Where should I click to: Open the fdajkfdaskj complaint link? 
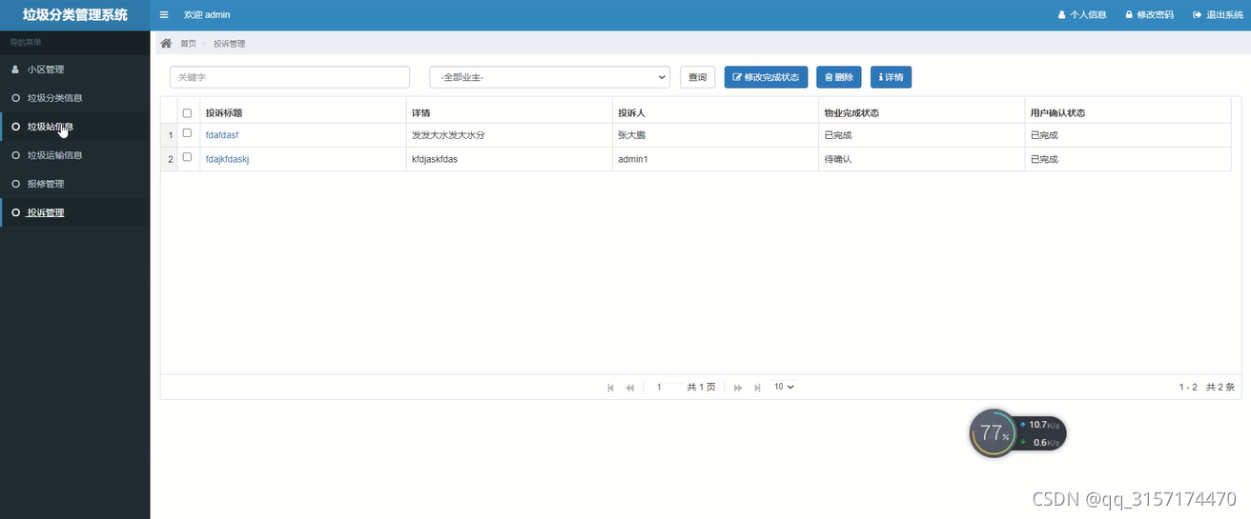[x=228, y=159]
